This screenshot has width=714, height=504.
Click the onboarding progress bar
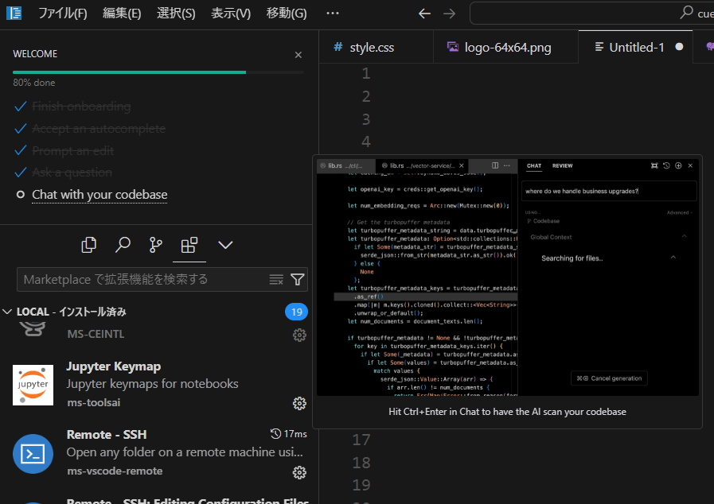point(158,72)
